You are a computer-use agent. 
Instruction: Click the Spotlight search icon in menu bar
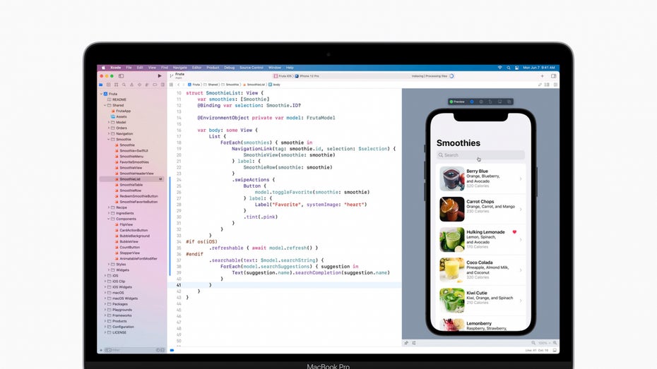[509, 68]
